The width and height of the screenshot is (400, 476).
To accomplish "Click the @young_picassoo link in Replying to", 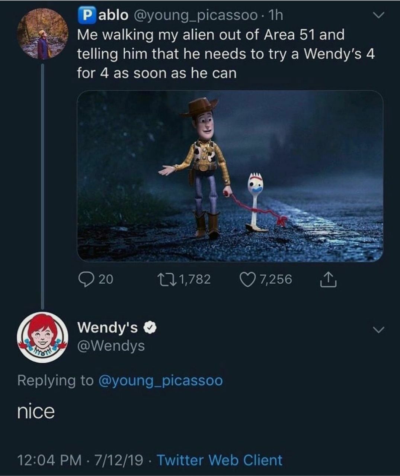I will (160, 381).
